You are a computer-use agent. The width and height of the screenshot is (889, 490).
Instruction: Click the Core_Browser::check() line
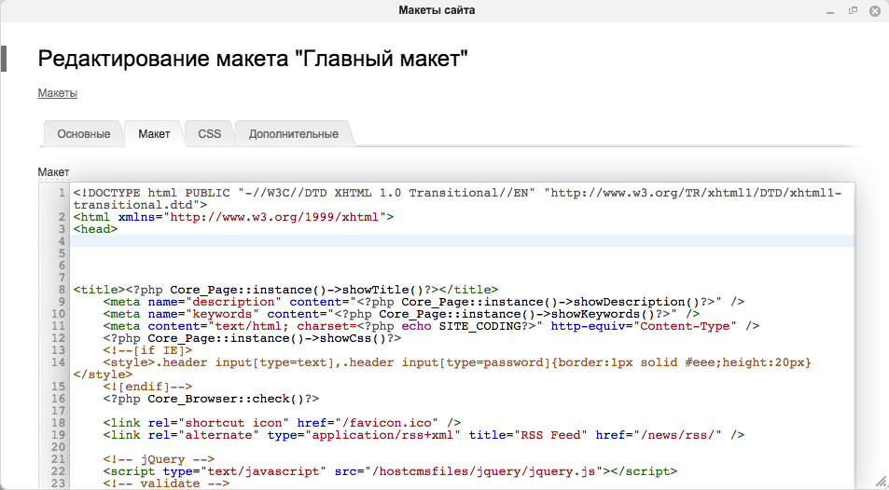(212, 399)
